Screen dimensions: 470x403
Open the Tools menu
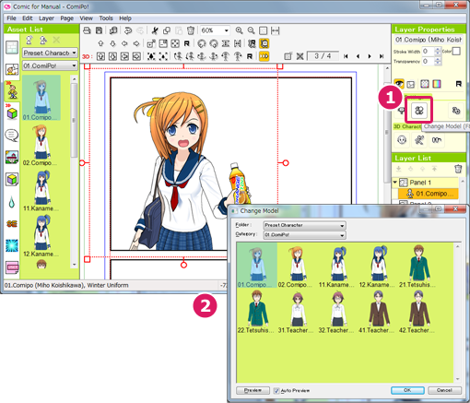pos(106,18)
